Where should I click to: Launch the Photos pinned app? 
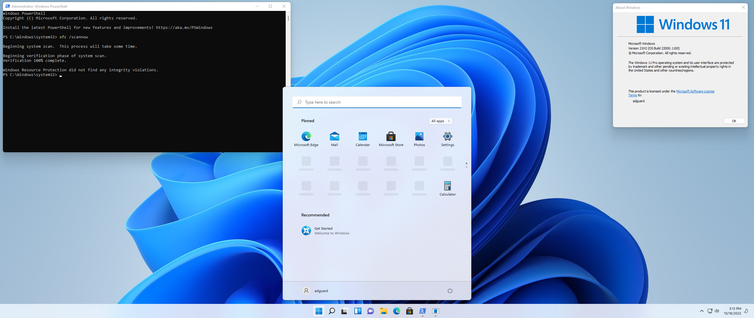(x=419, y=139)
